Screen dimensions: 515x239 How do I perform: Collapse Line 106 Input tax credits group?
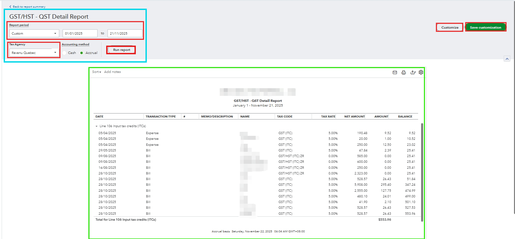(x=97, y=126)
